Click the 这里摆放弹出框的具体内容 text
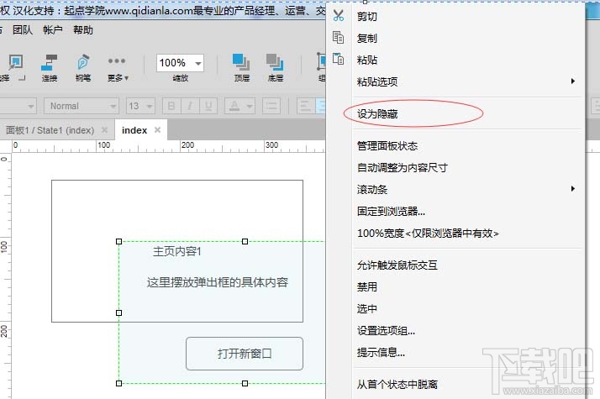This screenshot has width=600, height=399. 218,282
